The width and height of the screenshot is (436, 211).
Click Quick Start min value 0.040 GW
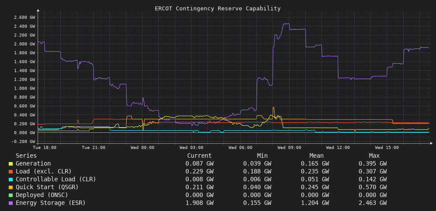pos(257,187)
